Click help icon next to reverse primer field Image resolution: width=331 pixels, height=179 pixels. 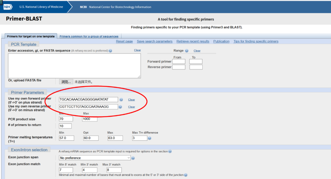[120, 107]
